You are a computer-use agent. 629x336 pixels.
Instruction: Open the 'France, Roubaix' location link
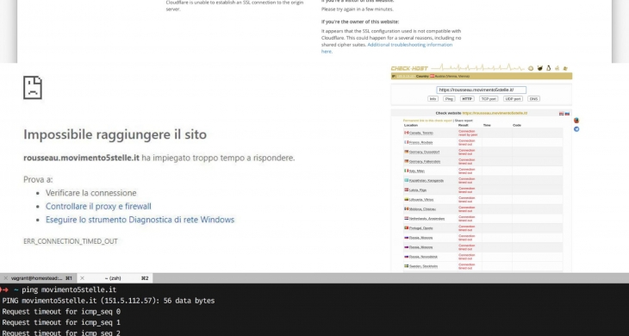click(420, 142)
